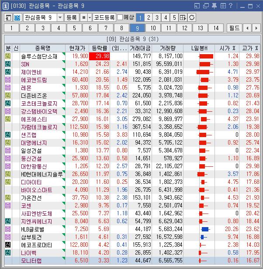Click the 신 badge for 솔루스첨단소재
This screenshot has width=263, height=269.
coord(8,56)
